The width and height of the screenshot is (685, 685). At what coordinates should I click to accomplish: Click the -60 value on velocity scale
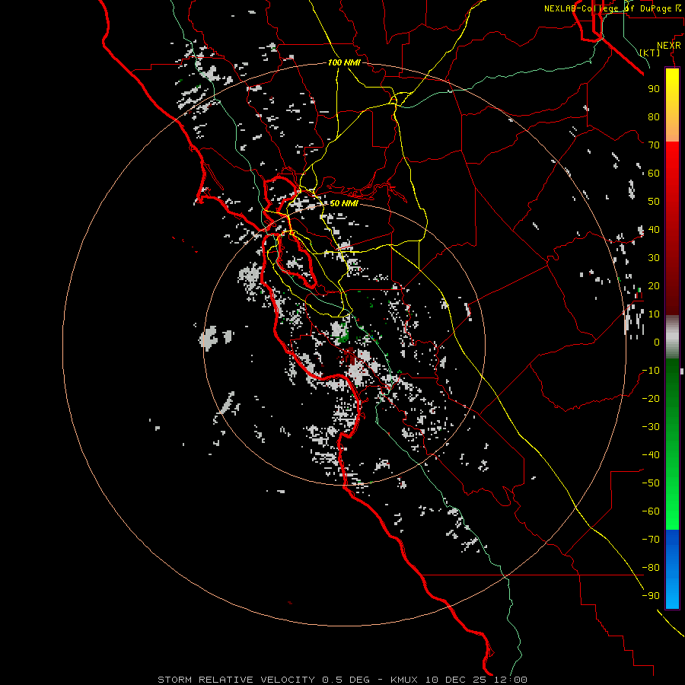pos(651,511)
